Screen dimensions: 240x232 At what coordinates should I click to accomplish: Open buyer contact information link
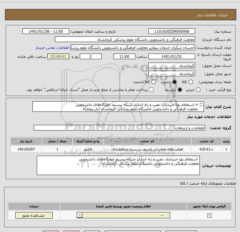(x=52, y=48)
